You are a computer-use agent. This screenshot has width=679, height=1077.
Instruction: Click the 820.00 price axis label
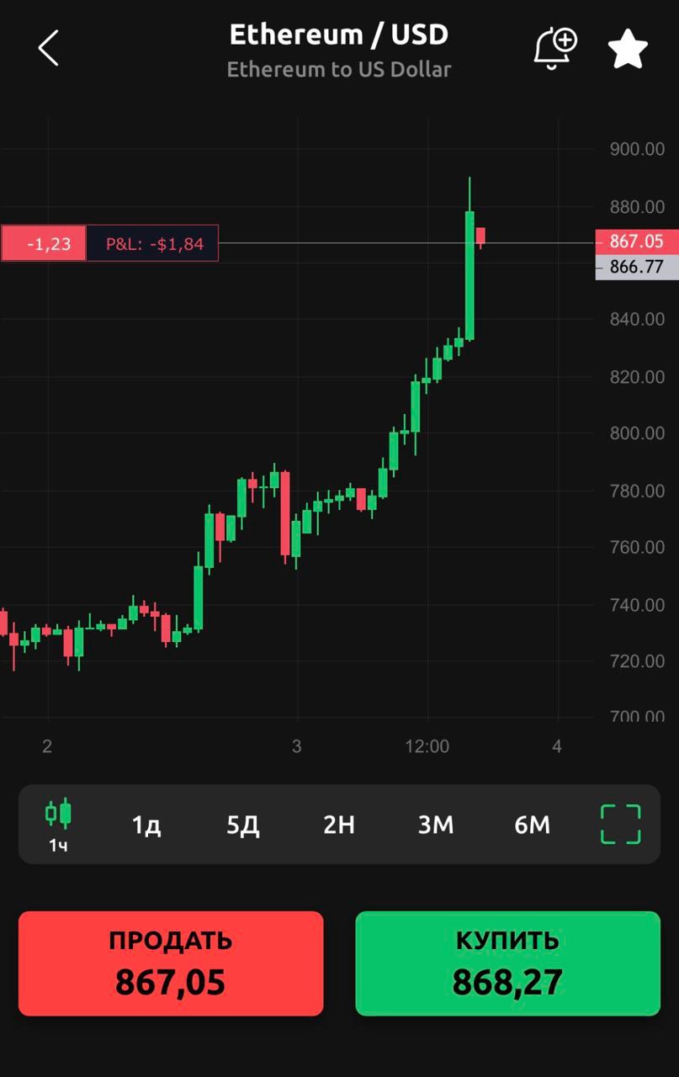[x=637, y=377]
